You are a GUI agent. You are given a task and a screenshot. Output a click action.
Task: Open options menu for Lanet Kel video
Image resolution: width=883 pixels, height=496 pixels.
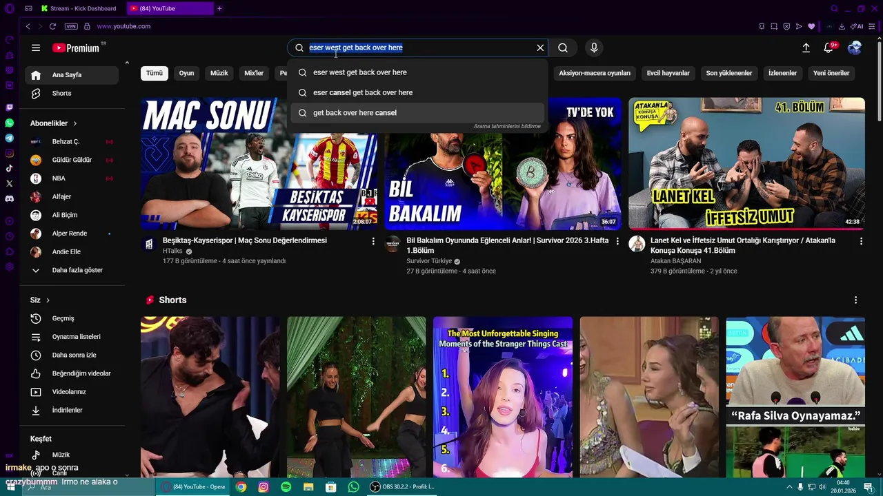point(861,241)
